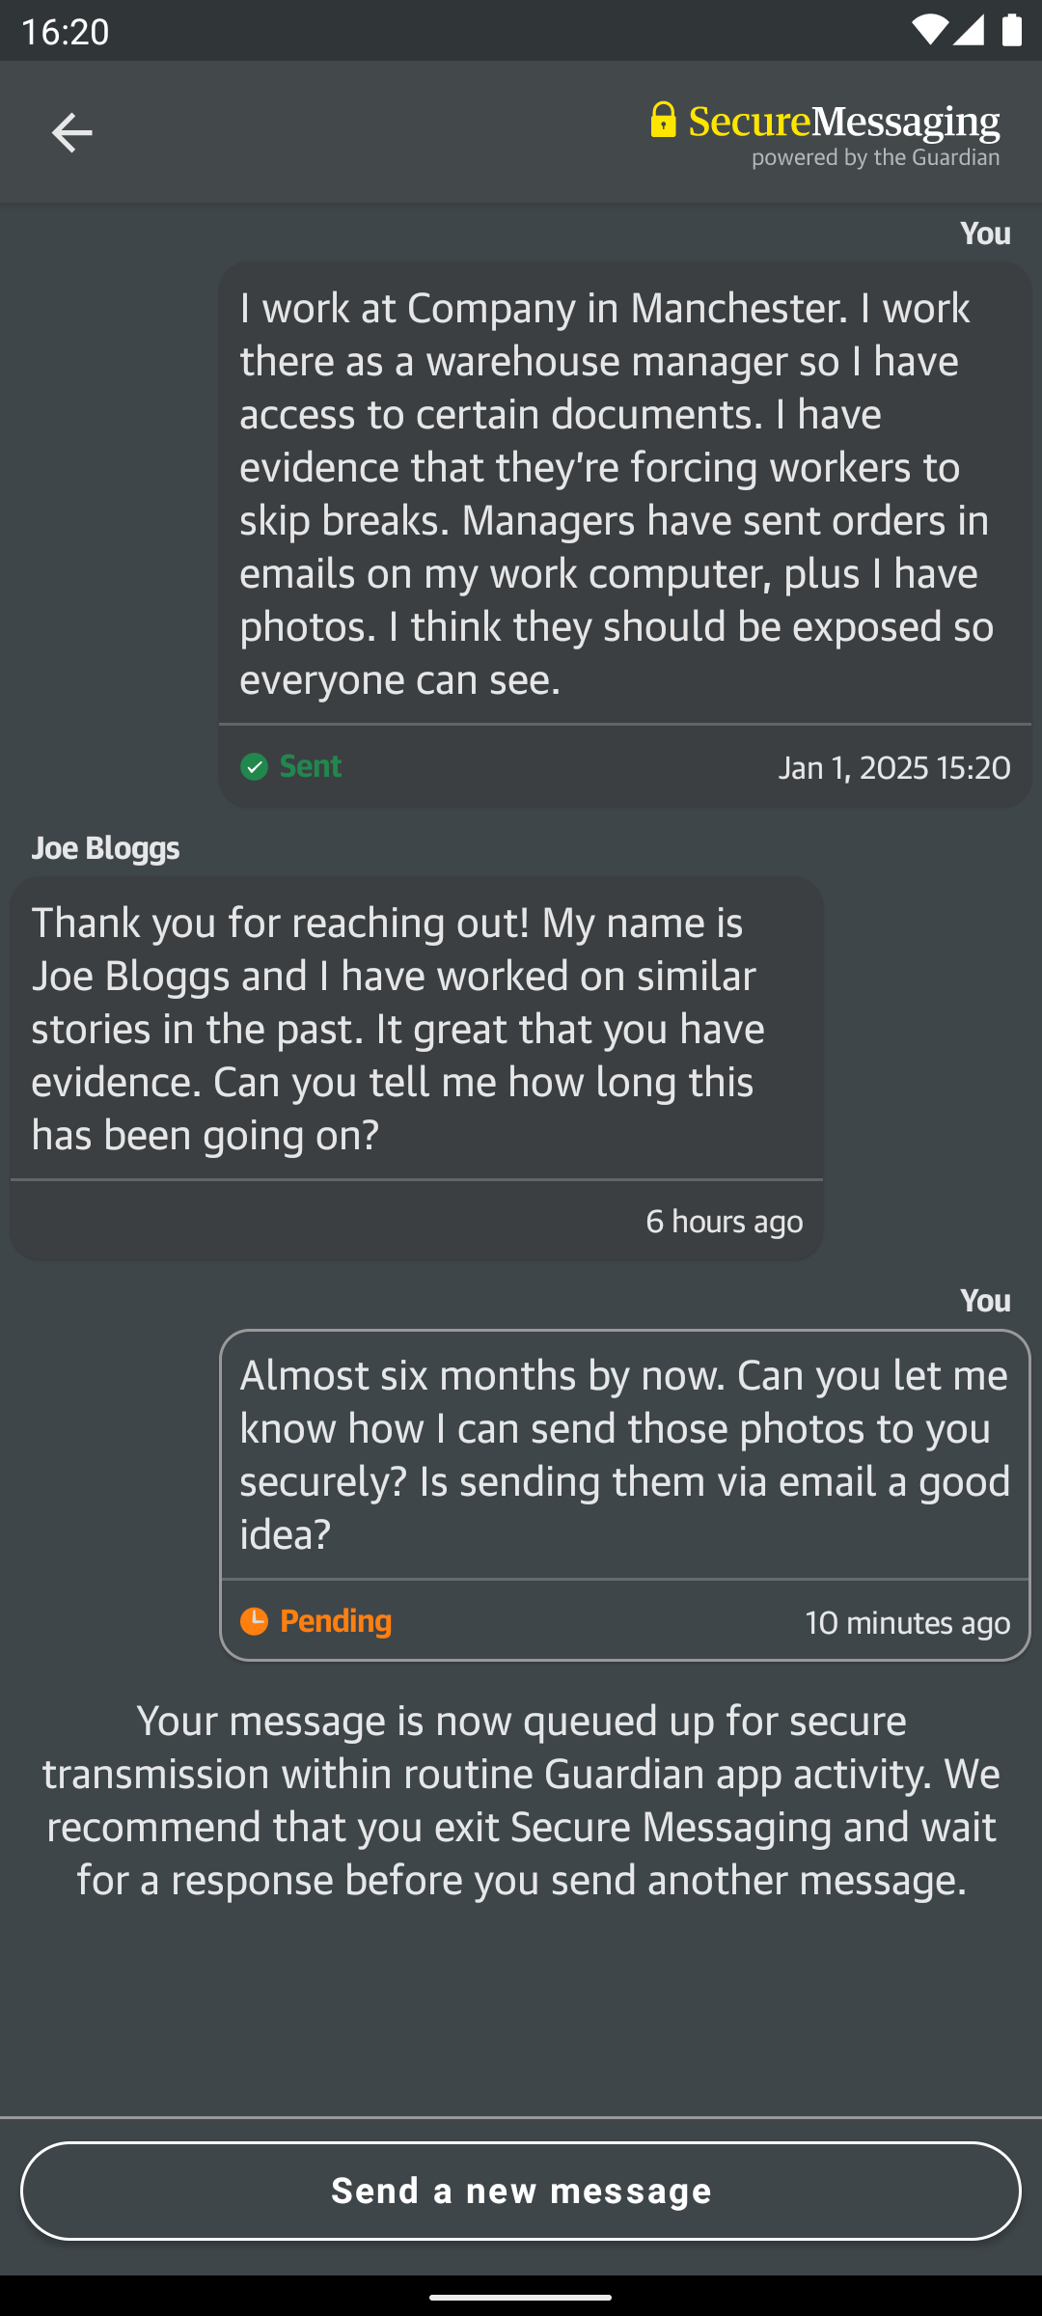Viewport: 1042px width, 2316px height.
Task: Tap the green Sent status label
Action: 311,766
